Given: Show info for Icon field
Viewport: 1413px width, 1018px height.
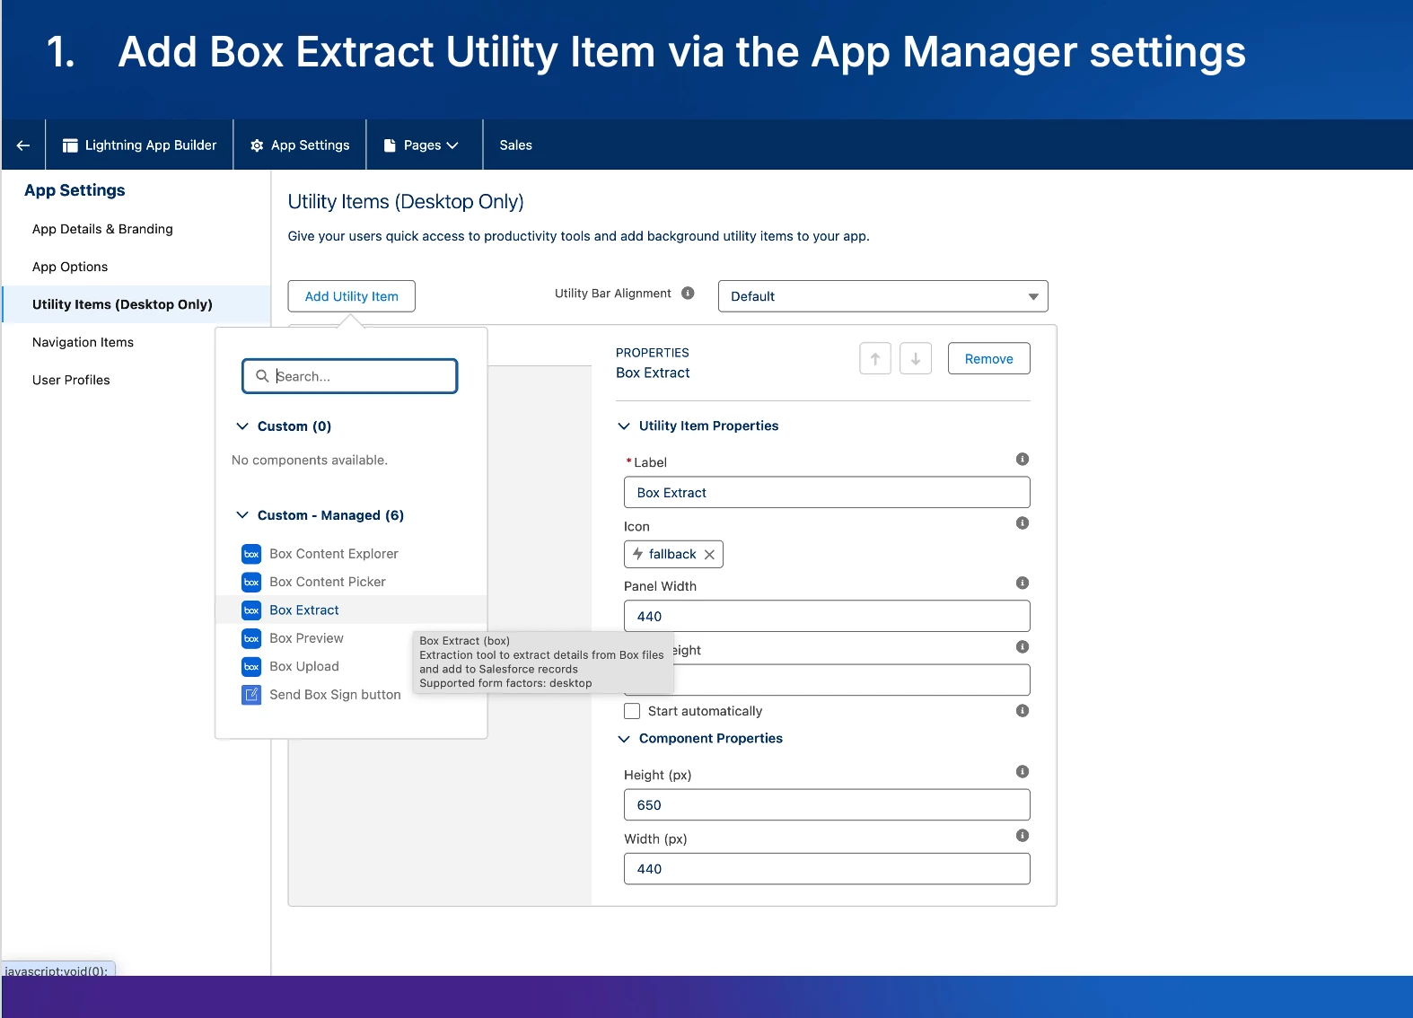Looking at the screenshot, I should [x=1022, y=523].
